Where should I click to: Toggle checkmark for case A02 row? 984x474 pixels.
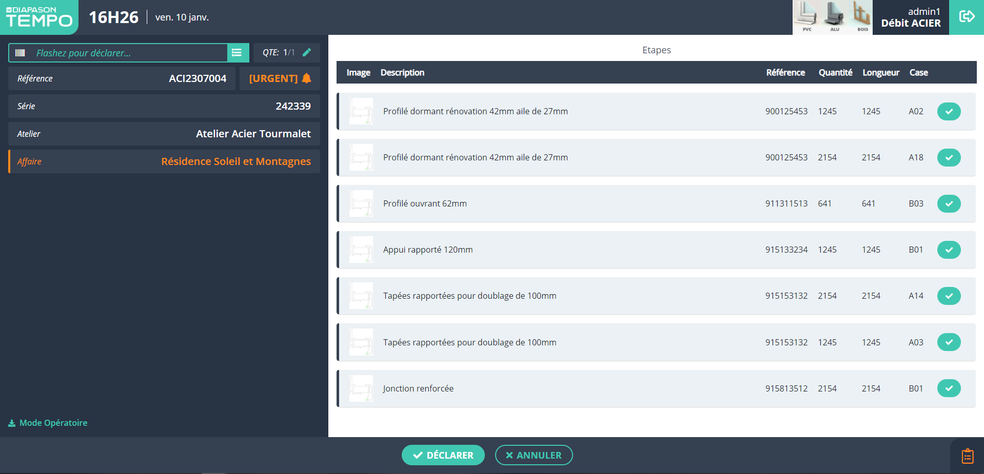pyautogui.click(x=949, y=111)
